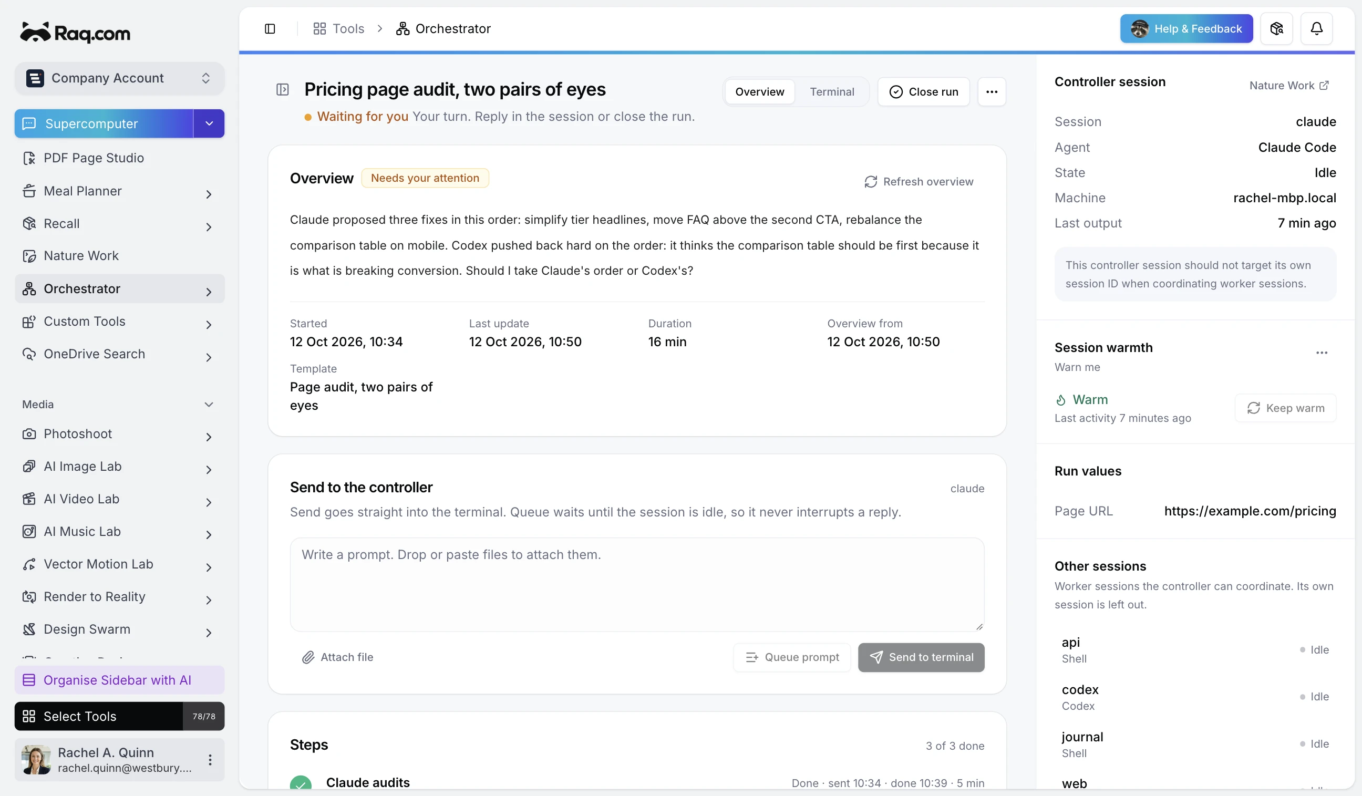
Task: Expand the Meal Planner submenu
Action: (209, 194)
